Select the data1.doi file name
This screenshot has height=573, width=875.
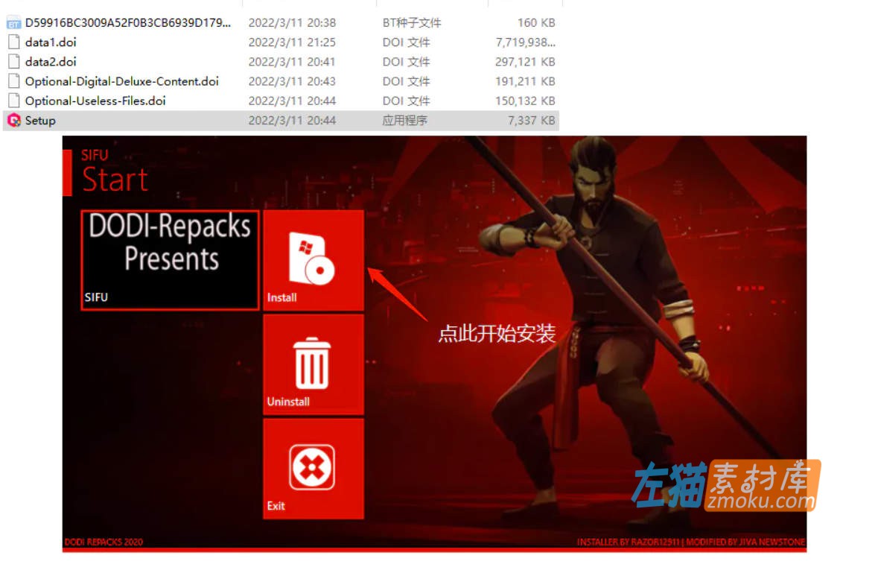click(x=51, y=42)
